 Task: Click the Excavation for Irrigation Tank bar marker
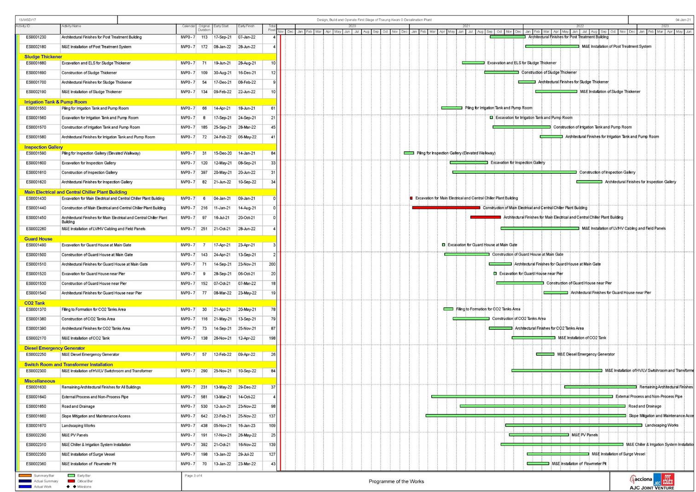tap(491, 118)
